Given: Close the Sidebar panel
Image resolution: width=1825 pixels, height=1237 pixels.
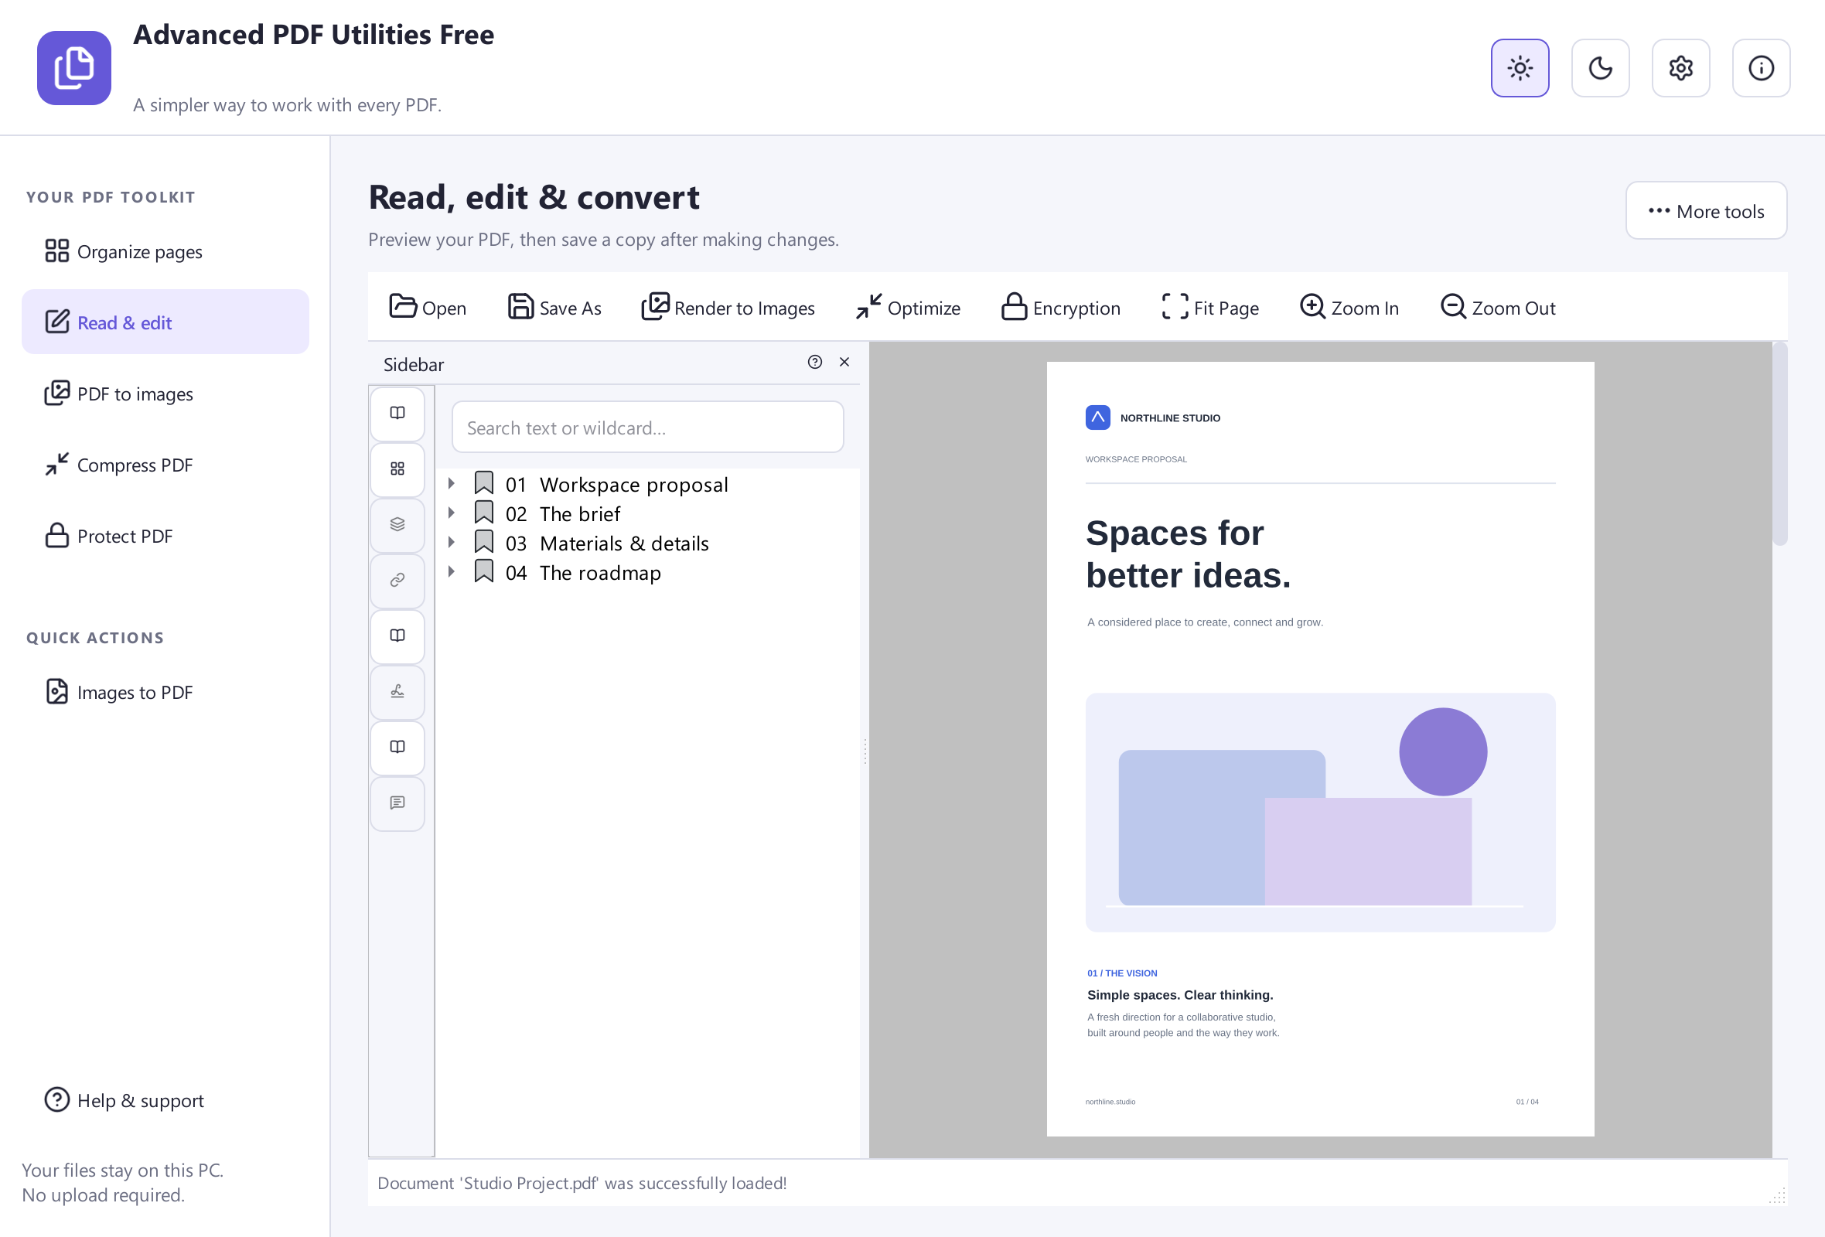Looking at the screenshot, I should pos(844,362).
